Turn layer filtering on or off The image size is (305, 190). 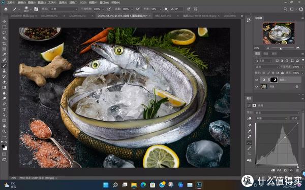(x=302, y=60)
